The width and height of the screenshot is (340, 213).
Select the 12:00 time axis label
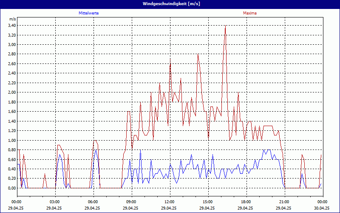(x=170, y=201)
